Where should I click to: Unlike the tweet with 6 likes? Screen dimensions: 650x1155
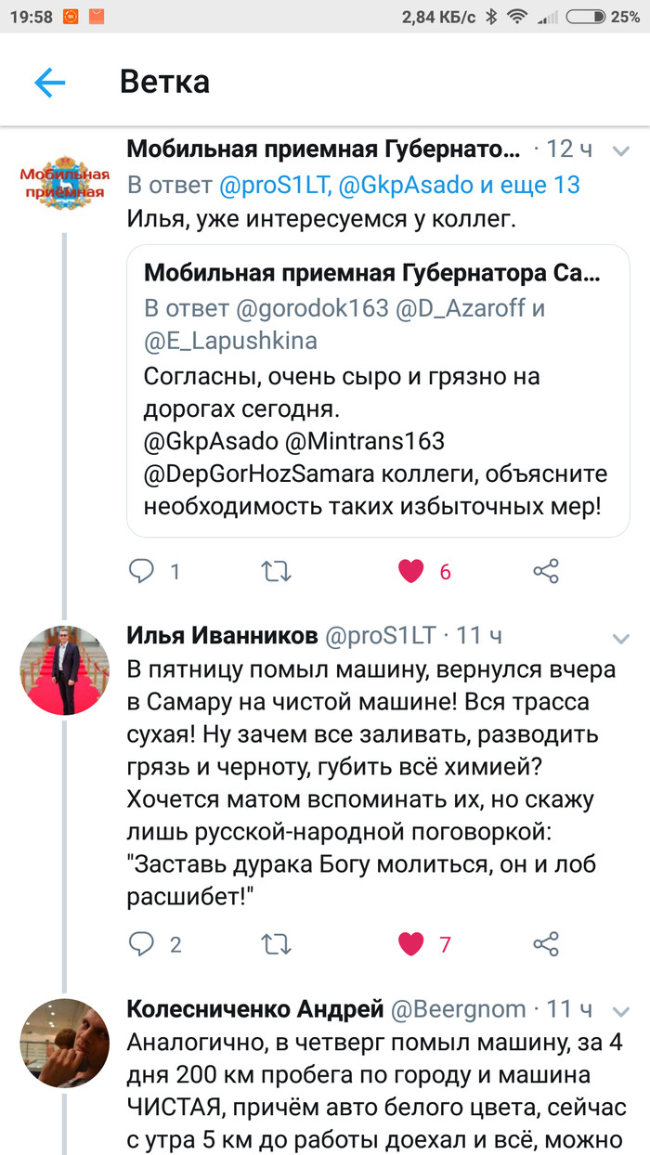pos(411,571)
